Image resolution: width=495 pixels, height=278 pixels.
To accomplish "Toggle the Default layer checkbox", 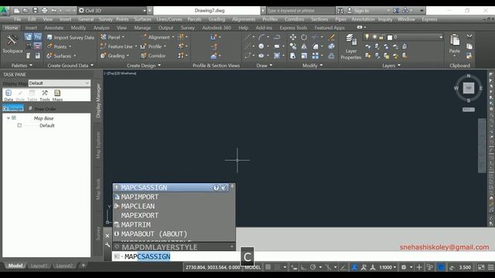I will click(19, 125).
